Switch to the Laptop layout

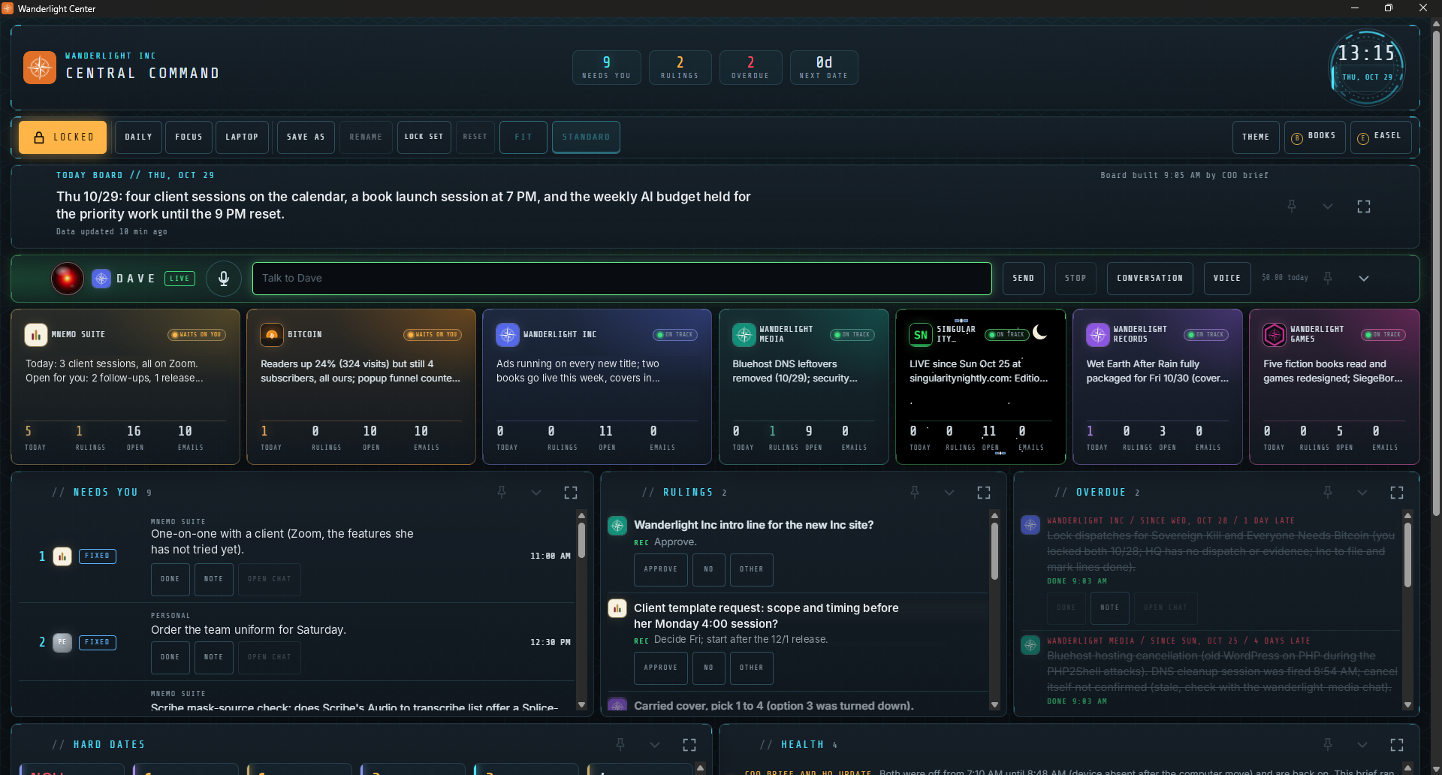pyautogui.click(x=242, y=137)
